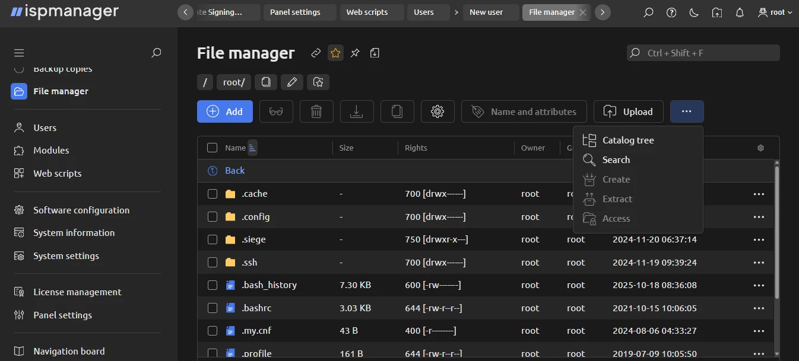
Task: Expand the more options menu for .siege
Action: [759, 239]
